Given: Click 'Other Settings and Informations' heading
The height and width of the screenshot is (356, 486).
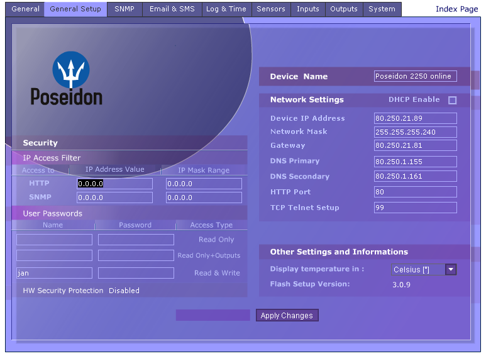Looking at the screenshot, I should (x=339, y=252).
